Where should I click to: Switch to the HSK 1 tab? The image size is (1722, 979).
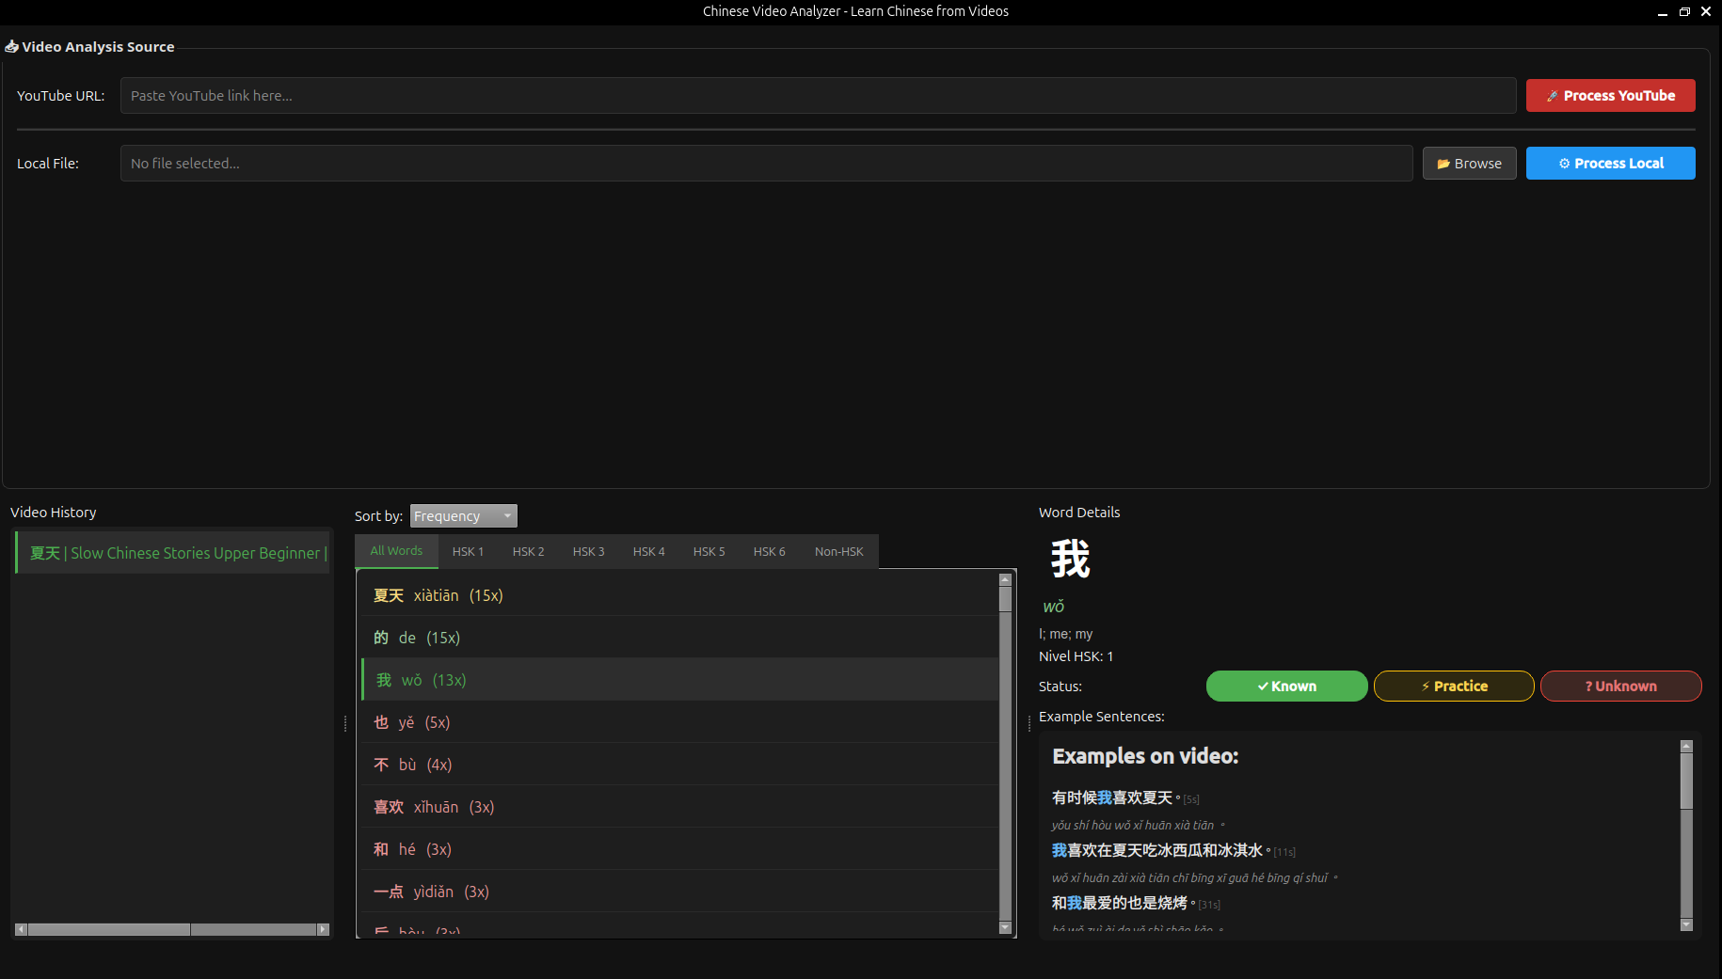click(x=468, y=552)
